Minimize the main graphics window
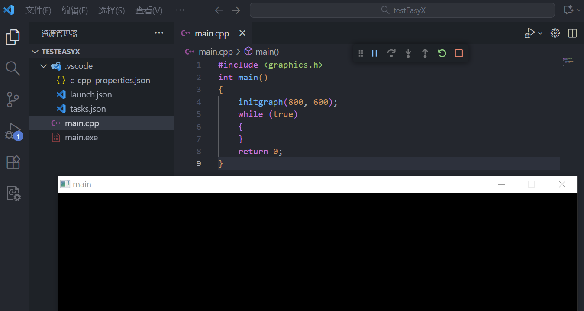The width and height of the screenshot is (584, 311). [x=502, y=185]
